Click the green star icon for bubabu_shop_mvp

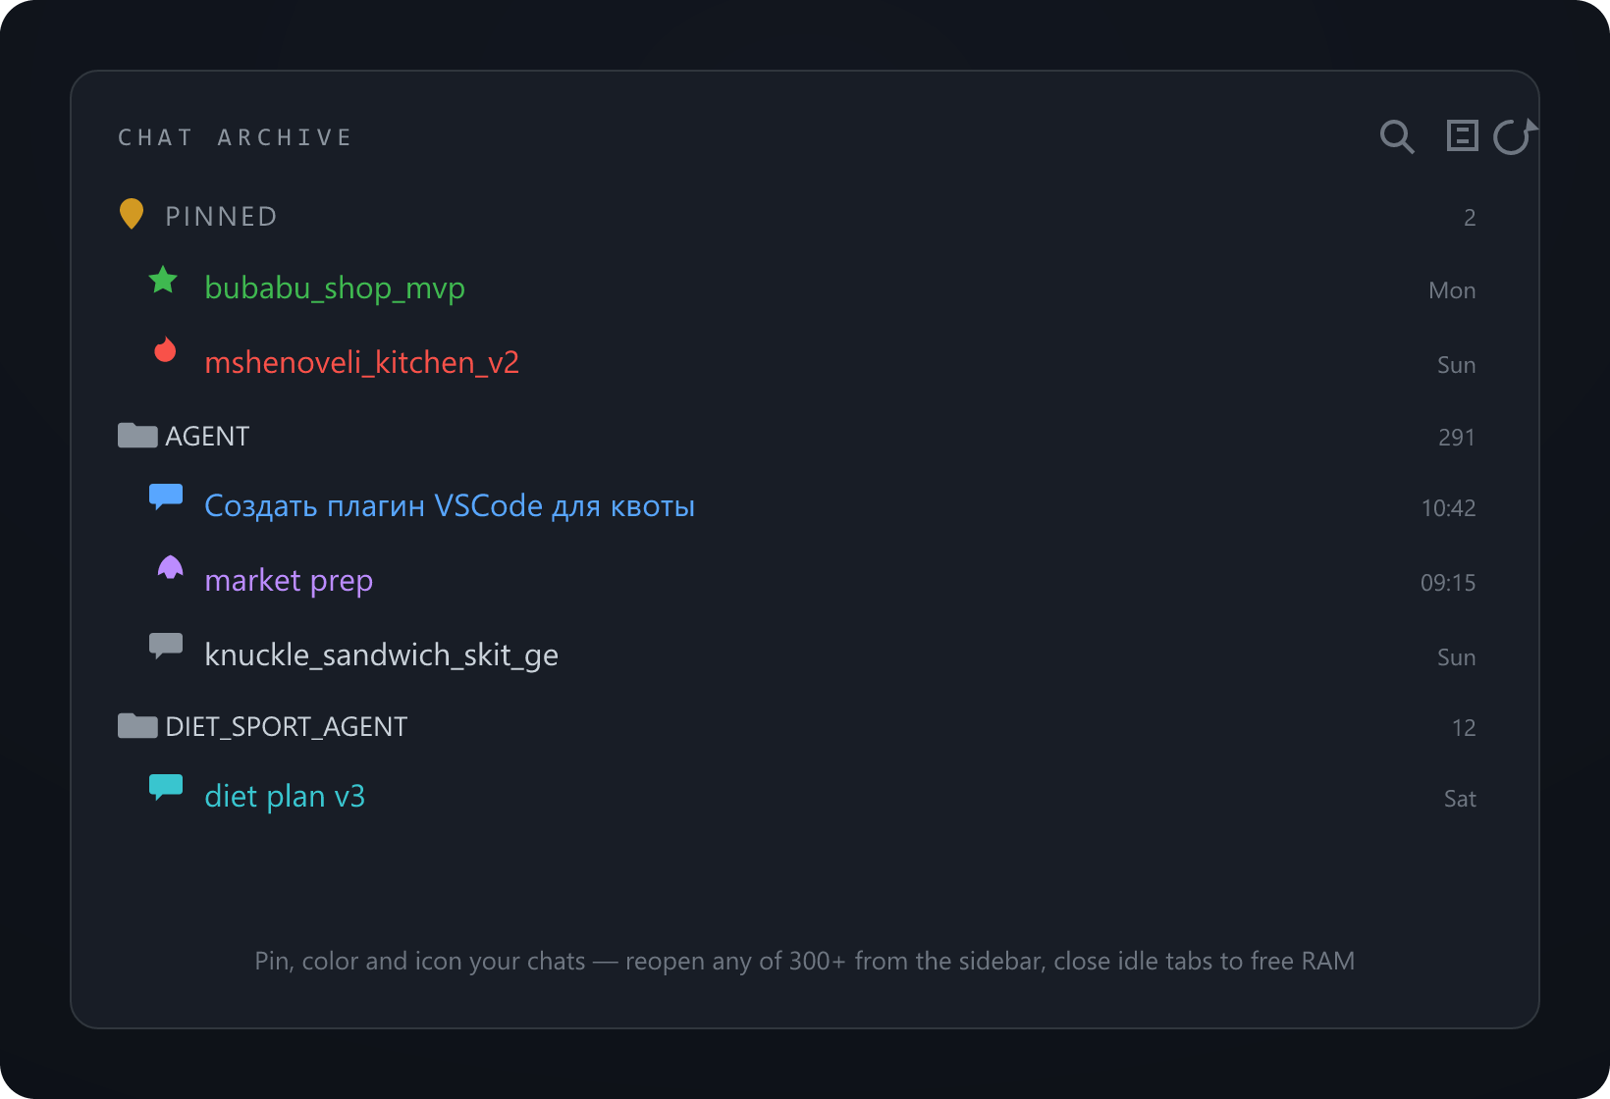click(163, 281)
